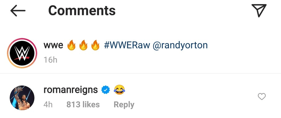Open the WWE logo profile picture
The image size is (281, 118).
(22, 53)
